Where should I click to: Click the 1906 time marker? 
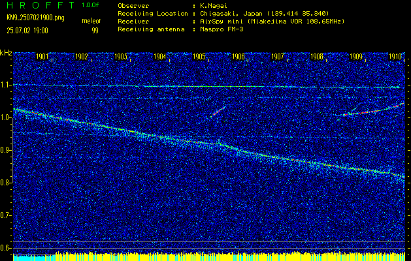(238, 57)
